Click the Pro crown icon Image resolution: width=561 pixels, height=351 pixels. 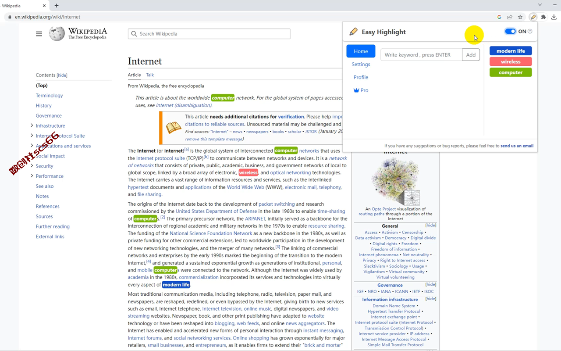(x=356, y=90)
